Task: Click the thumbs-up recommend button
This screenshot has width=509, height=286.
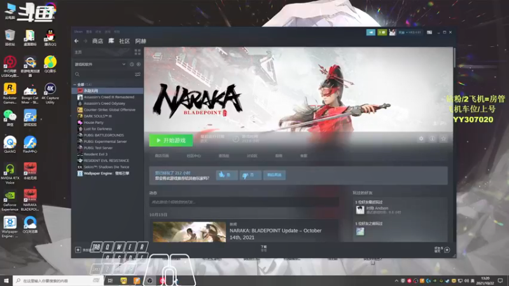Action: tap(227, 175)
